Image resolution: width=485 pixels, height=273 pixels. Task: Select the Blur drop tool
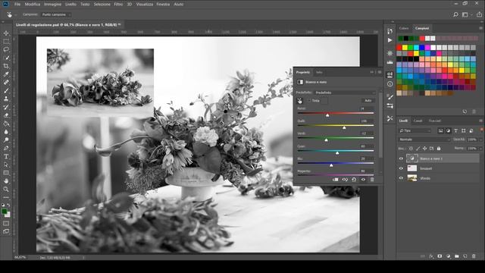pos(6,132)
